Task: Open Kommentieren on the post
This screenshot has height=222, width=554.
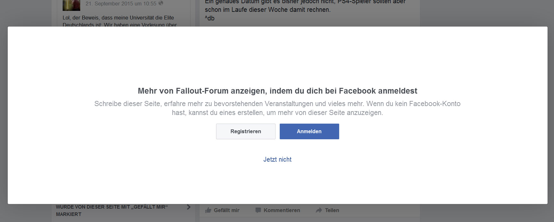Action: point(278,210)
